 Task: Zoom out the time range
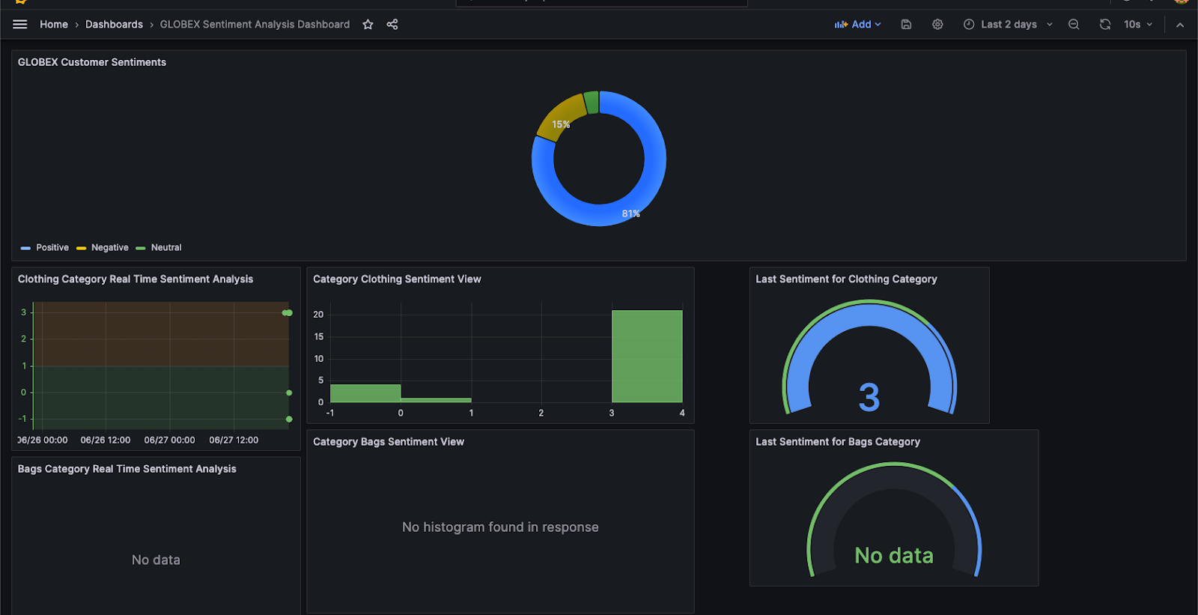(x=1074, y=25)
